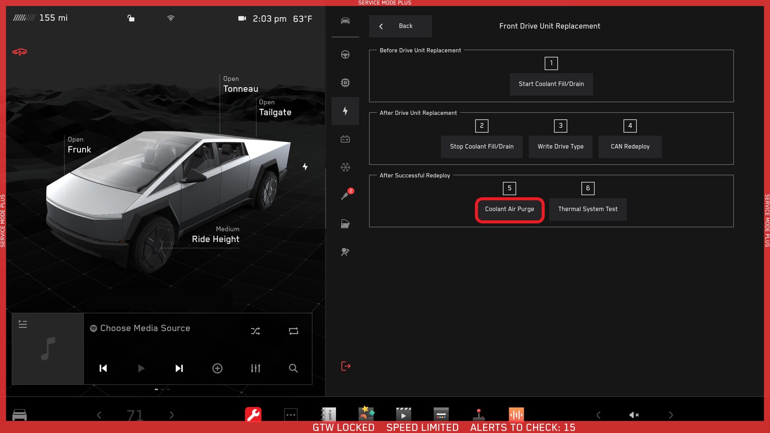
Task: Select the high voltage lightning sidebar icon
Action: pyautogui.click(x=345, y=111)
